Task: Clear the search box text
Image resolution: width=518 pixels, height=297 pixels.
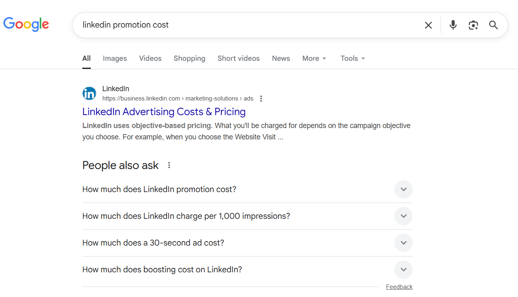Action: pyautogui.click(x=428, y=25)
